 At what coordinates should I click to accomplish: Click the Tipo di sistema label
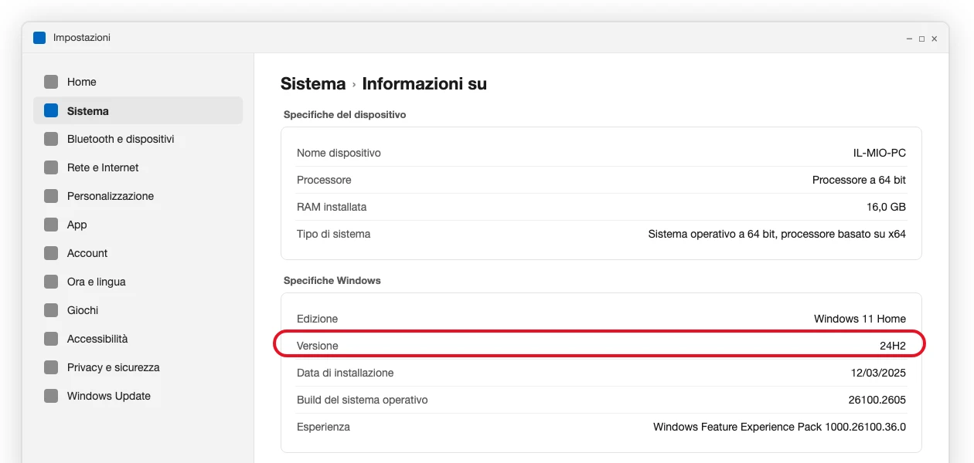tap(333, 234)
